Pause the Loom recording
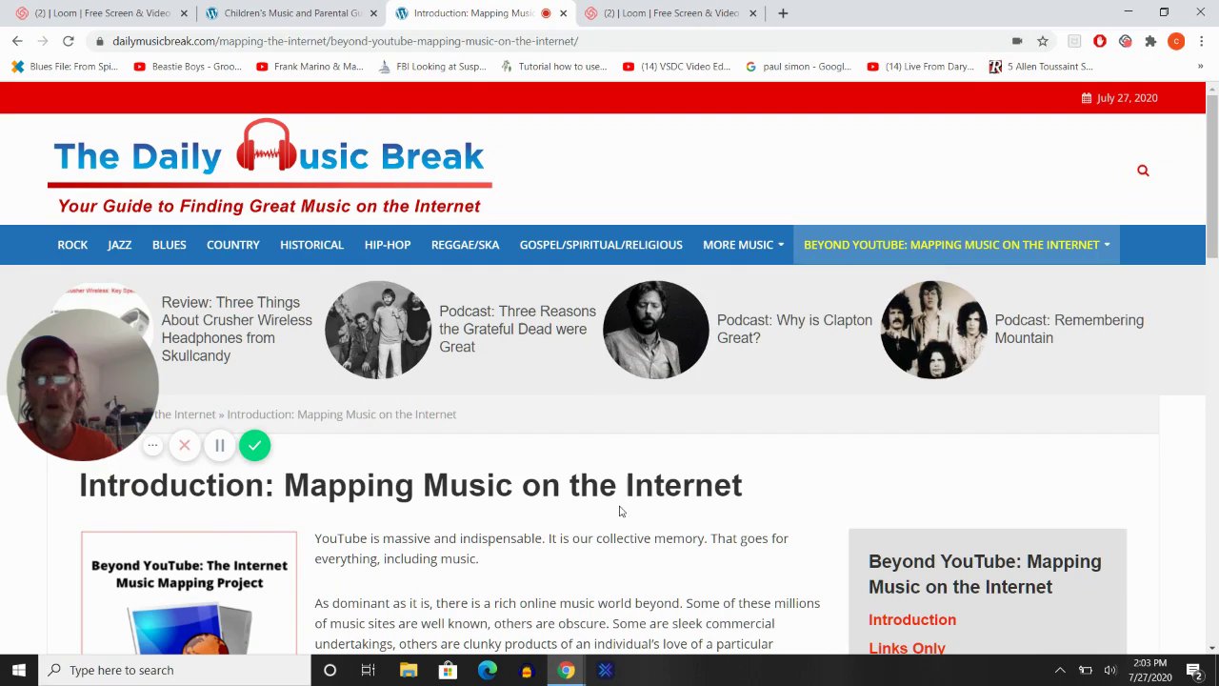This screenshot has height=686, width=1219. (219, 445)
